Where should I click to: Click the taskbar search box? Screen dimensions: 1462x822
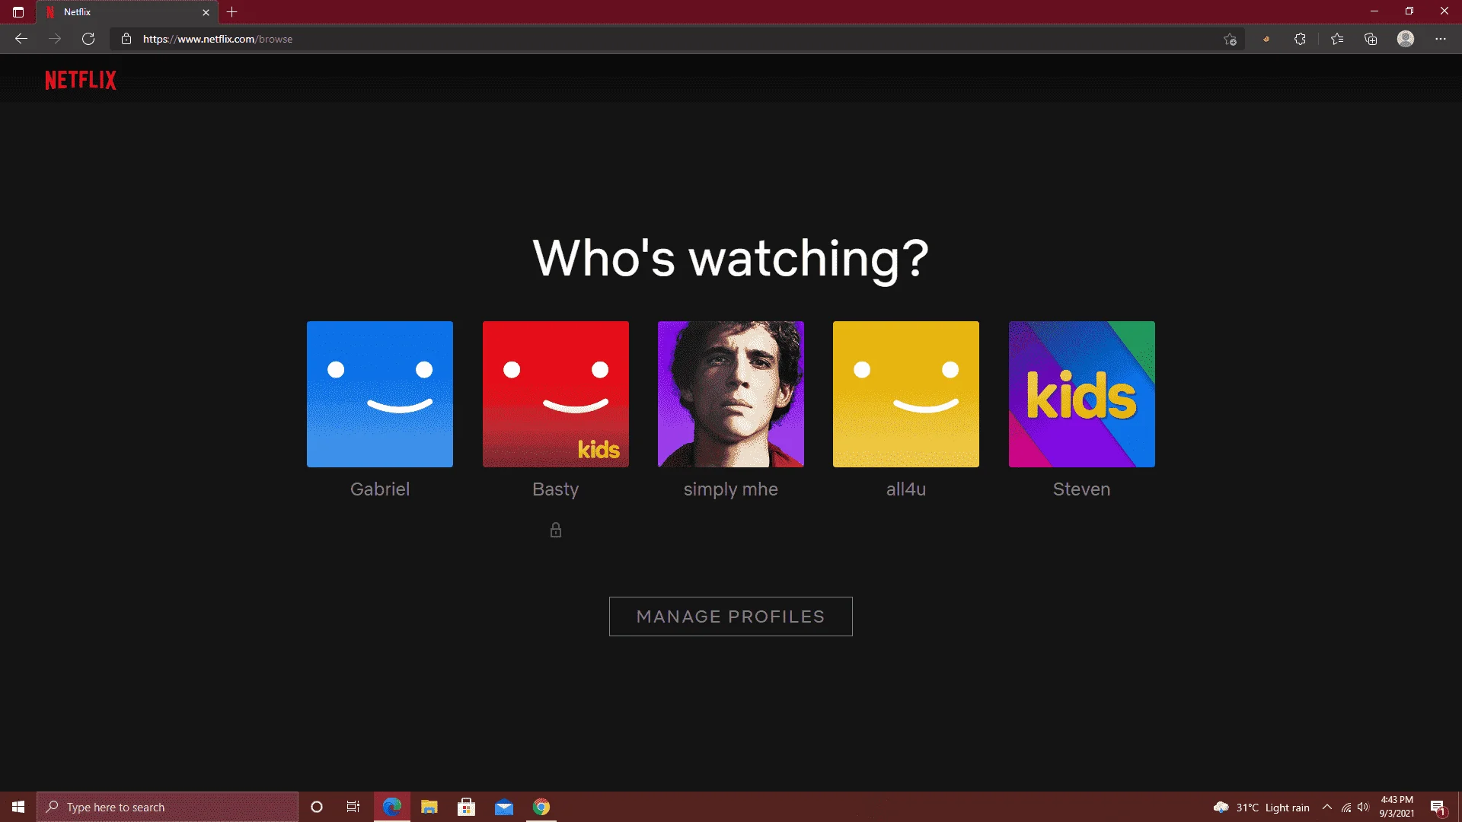pos(168,807)
